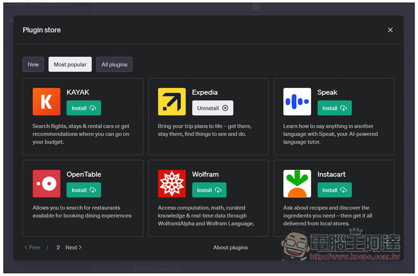Image resolution: width=418 pixels, height=276 pixels.
Task: Install the Speak plugin
Action: [334, 108]
